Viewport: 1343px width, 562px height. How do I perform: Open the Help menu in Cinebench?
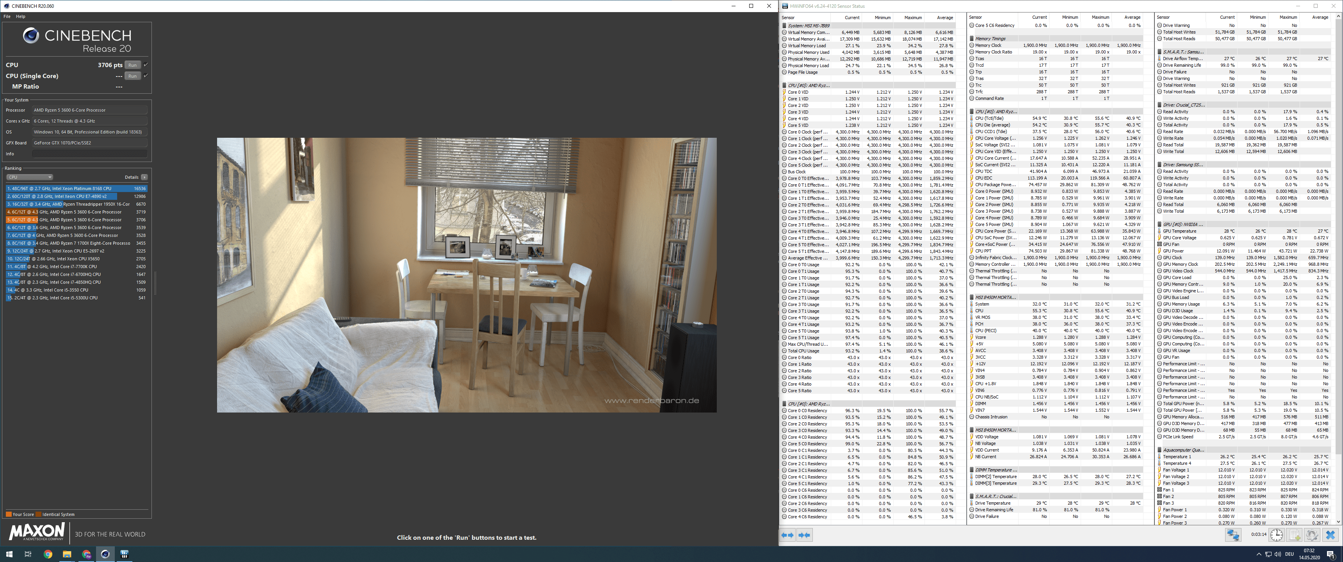(20, 17)
